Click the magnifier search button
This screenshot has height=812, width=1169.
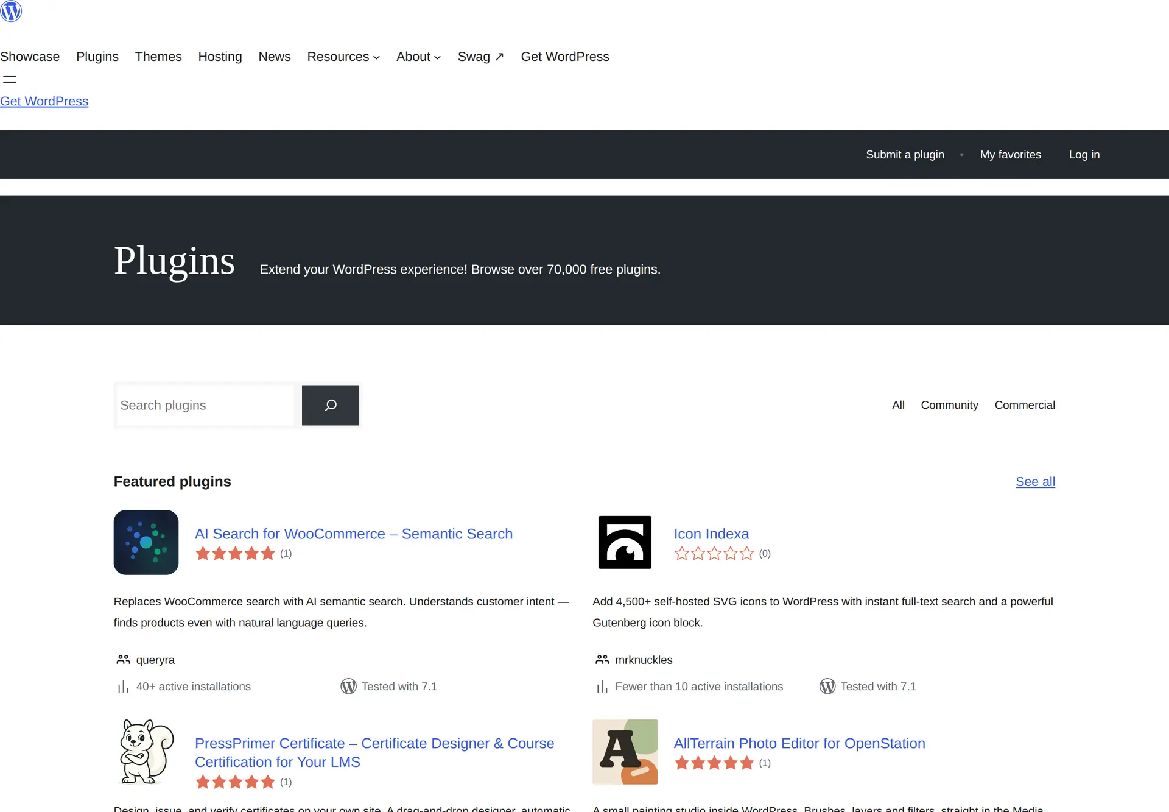point(331,405)
